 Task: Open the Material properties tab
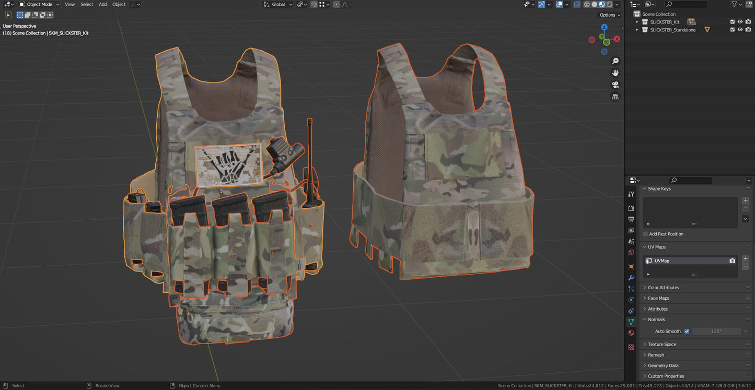tap(631, 333)
